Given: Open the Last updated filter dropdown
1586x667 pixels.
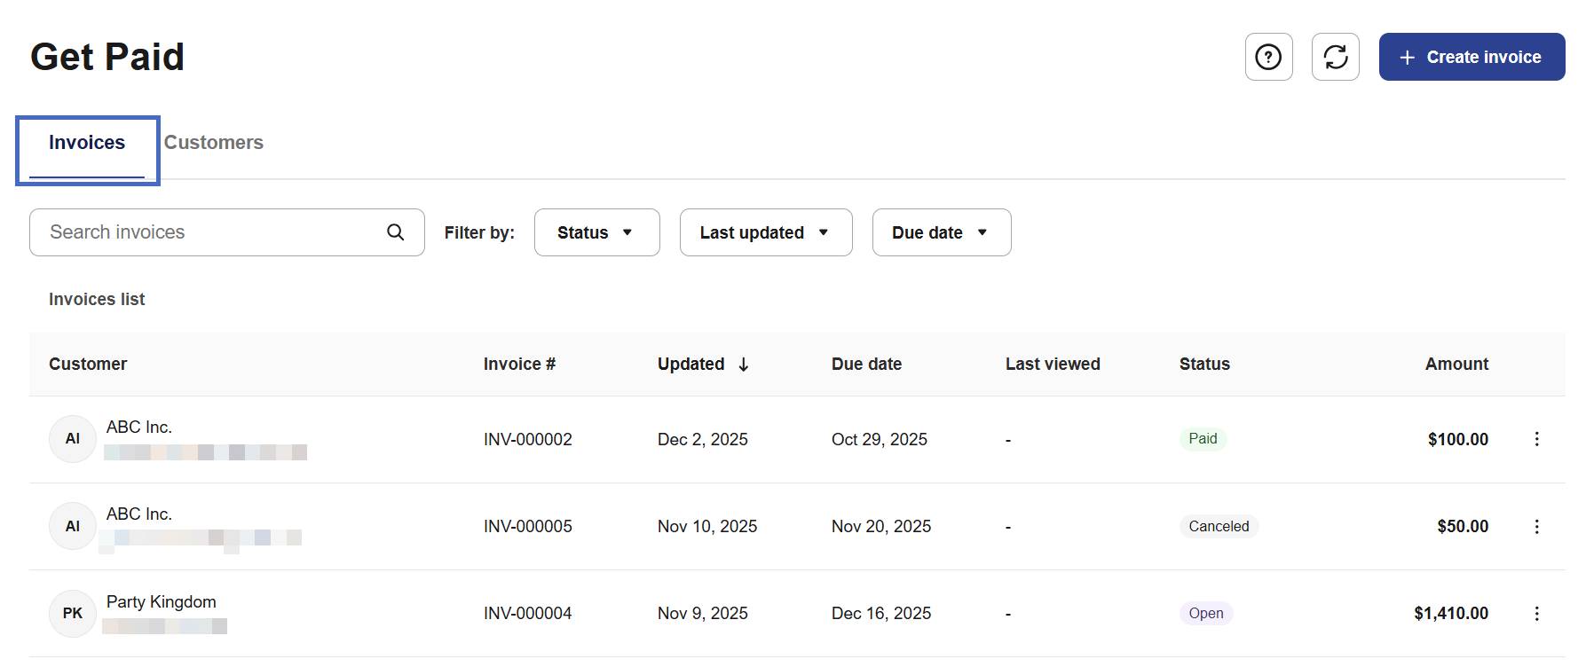Looking at the screenshot, I should (x=765, y=232).
